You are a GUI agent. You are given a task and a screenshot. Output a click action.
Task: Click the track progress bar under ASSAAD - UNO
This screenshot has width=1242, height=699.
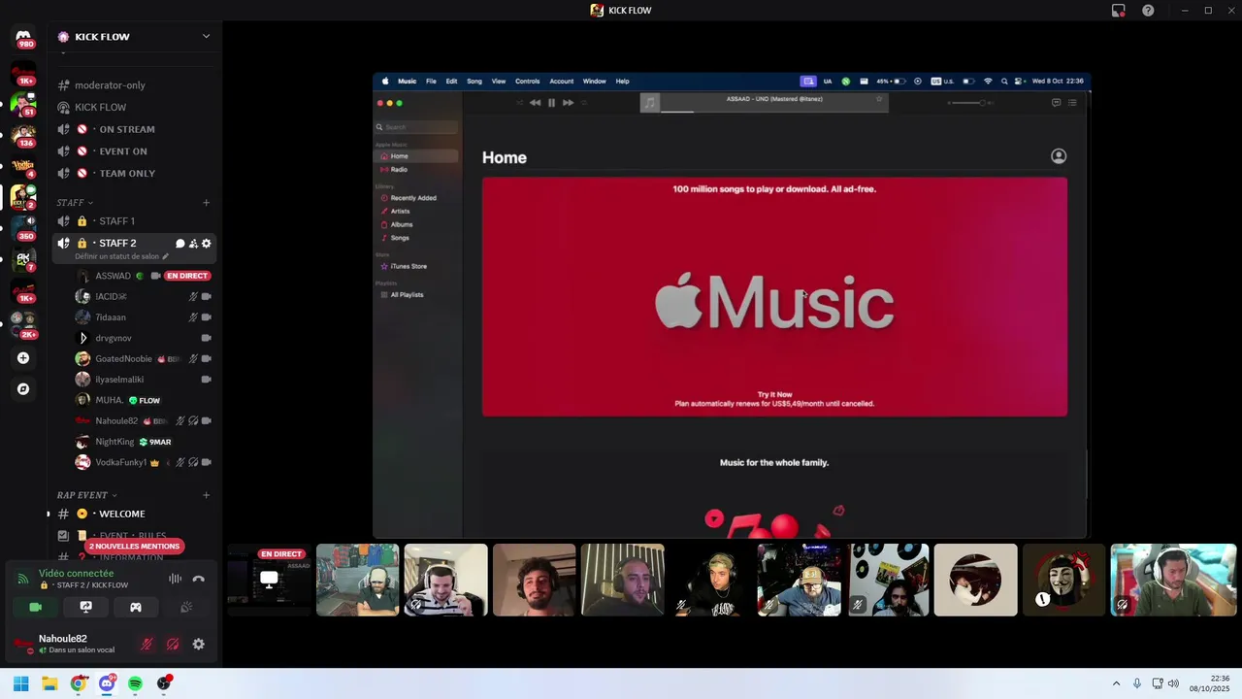coord(774,111)
